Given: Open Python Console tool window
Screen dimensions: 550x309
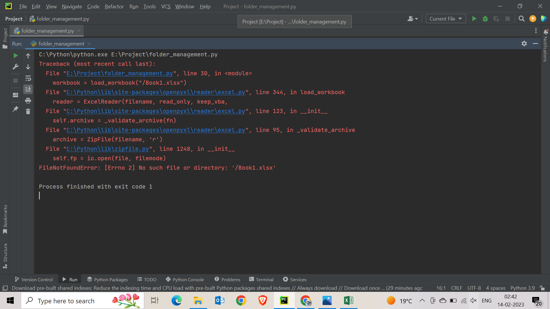Looking at the screenshot, I should [x=185, y=280].
